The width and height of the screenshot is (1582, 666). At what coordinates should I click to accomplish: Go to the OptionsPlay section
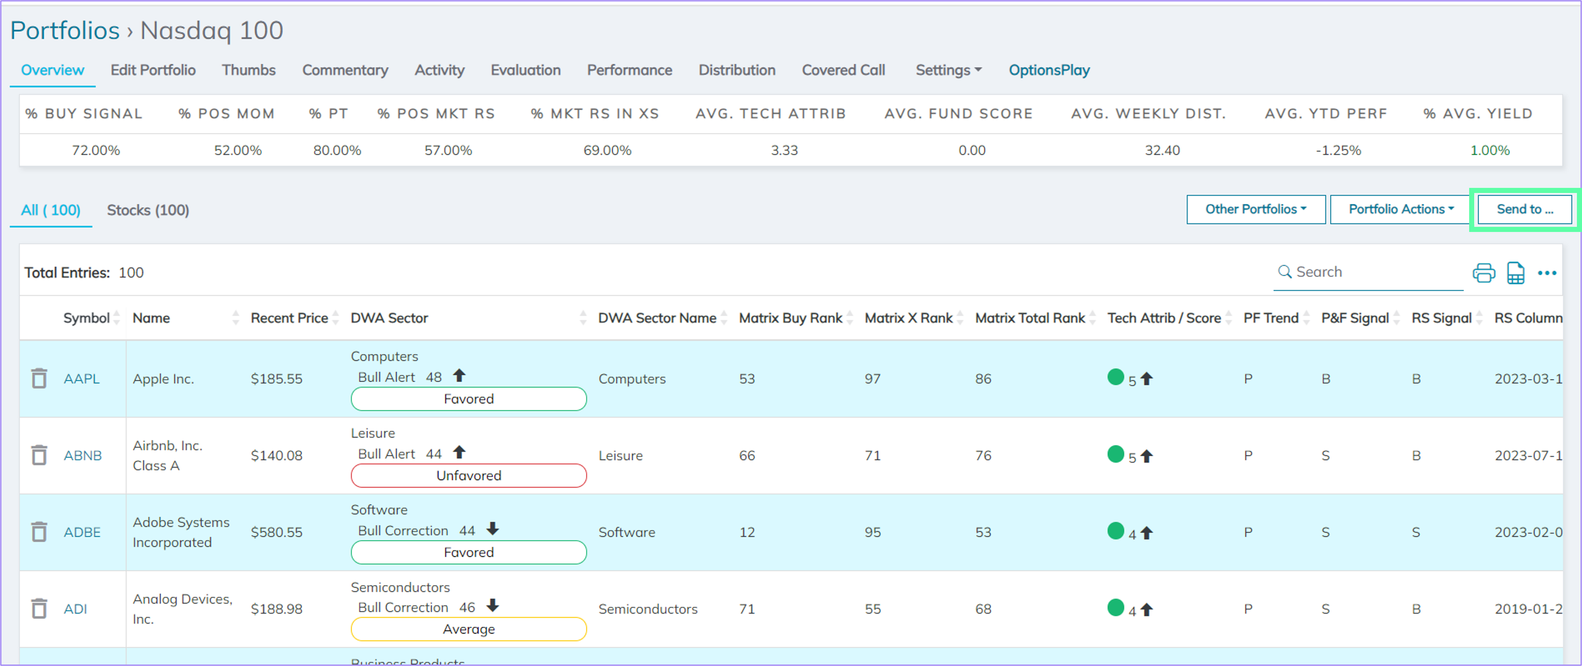point(1049,70)
